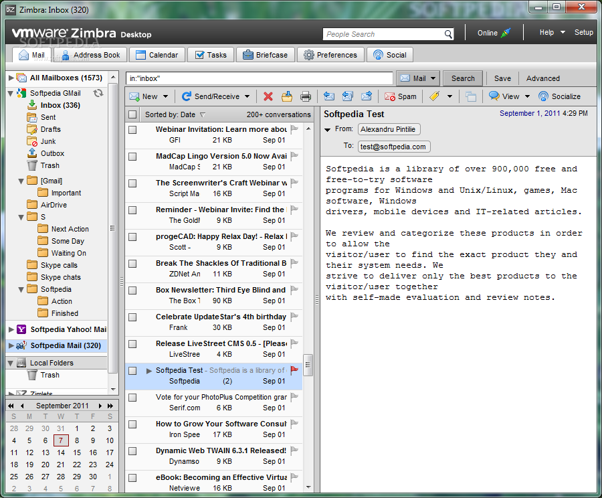602x498 pixels.
Task: Click the Print icon in toolbar
Action: (x=306, y=96)
